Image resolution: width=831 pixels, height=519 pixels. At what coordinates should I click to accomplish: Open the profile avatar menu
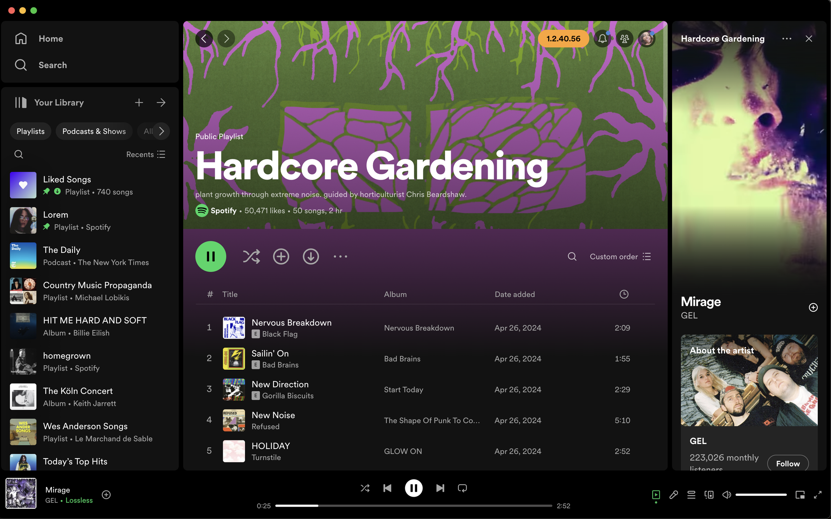pos(647,38)
